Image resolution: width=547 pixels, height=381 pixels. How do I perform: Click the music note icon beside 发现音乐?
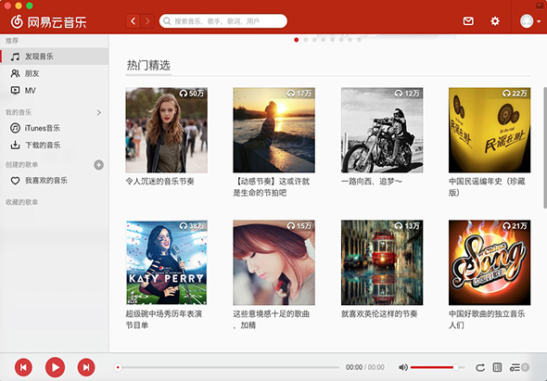coord(15,57)
